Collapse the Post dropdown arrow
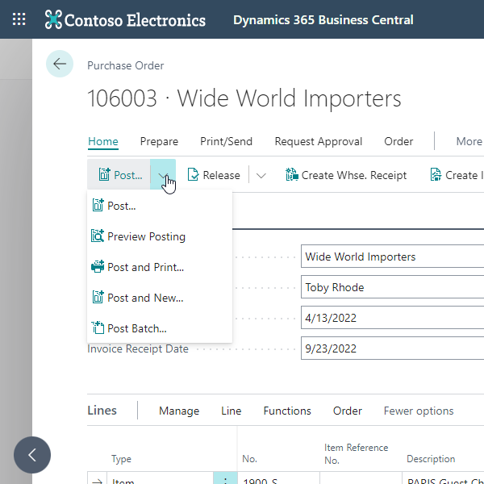This screenshot has width=484, height=484. 163,175
